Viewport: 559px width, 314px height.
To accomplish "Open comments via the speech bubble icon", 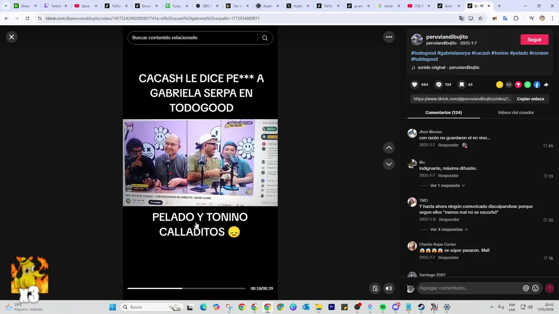I will pos(438,85).
